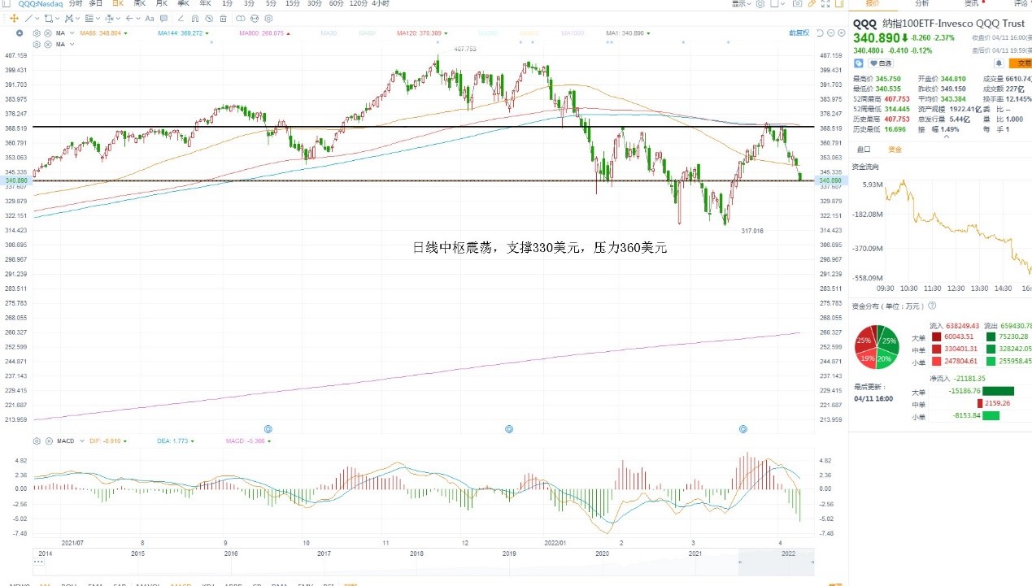
Task: Click the QQQ:Nasdaq symbol label
Action: point(40,4)
